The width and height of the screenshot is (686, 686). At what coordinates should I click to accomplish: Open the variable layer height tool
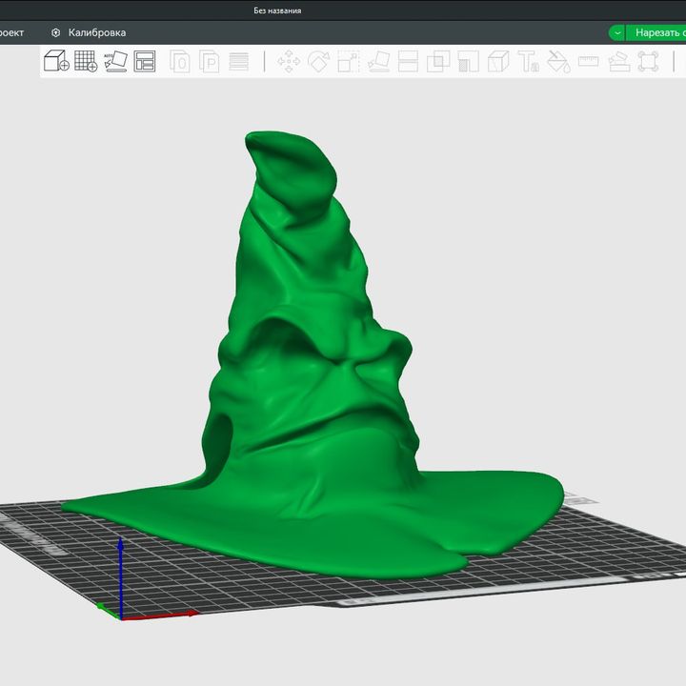coord(238,62)
